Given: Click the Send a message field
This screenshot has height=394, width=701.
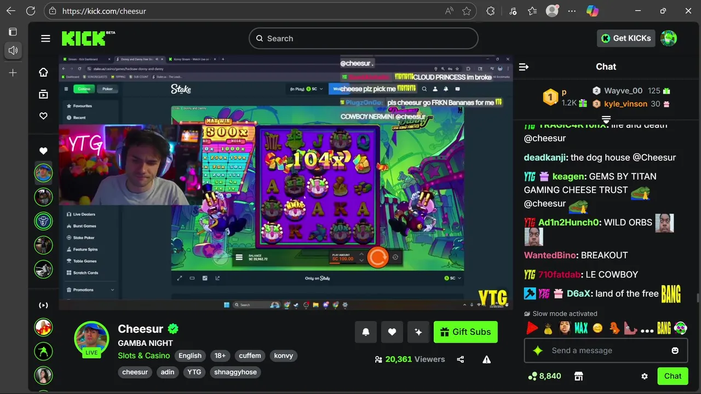Looking at the screenshot, I should [606, 350].
